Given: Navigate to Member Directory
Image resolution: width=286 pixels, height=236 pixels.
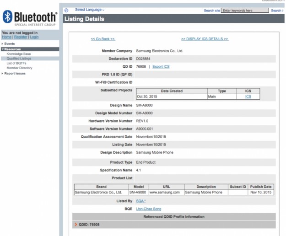Looking at the screenshot, I should [x=19, y=68].
